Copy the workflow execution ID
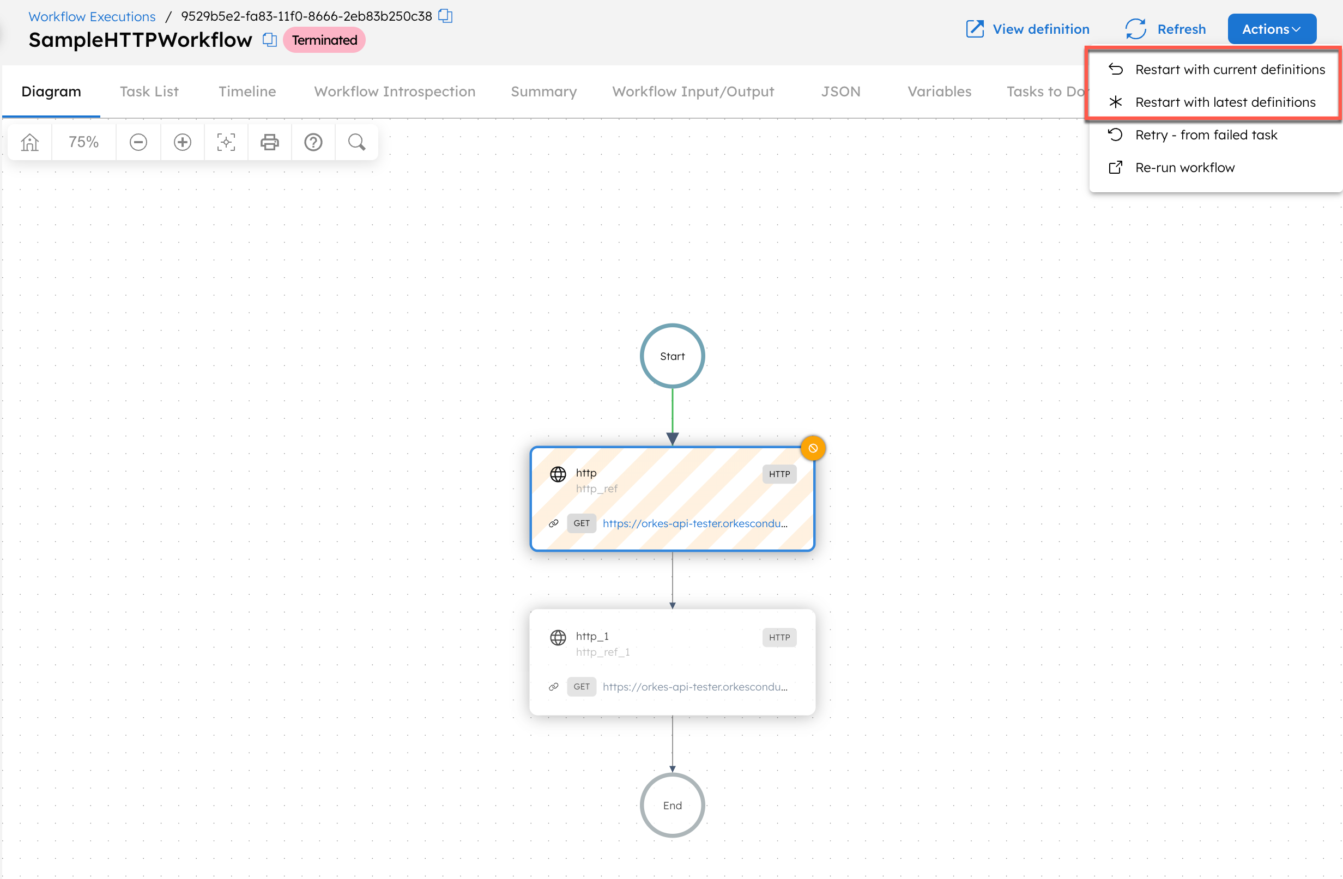Viewport: 1343px width, 879px height. point(445,16)
